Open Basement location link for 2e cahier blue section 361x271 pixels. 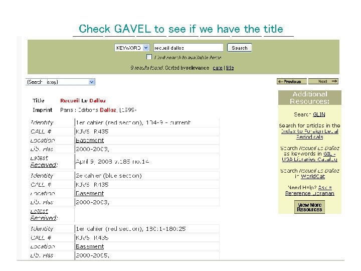coord(90,193)
